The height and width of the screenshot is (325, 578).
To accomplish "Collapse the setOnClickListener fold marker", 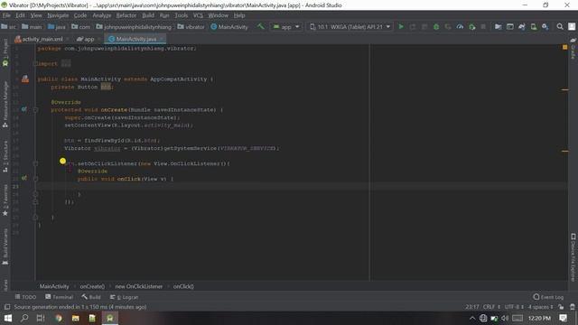I will [x=36, y=163].
